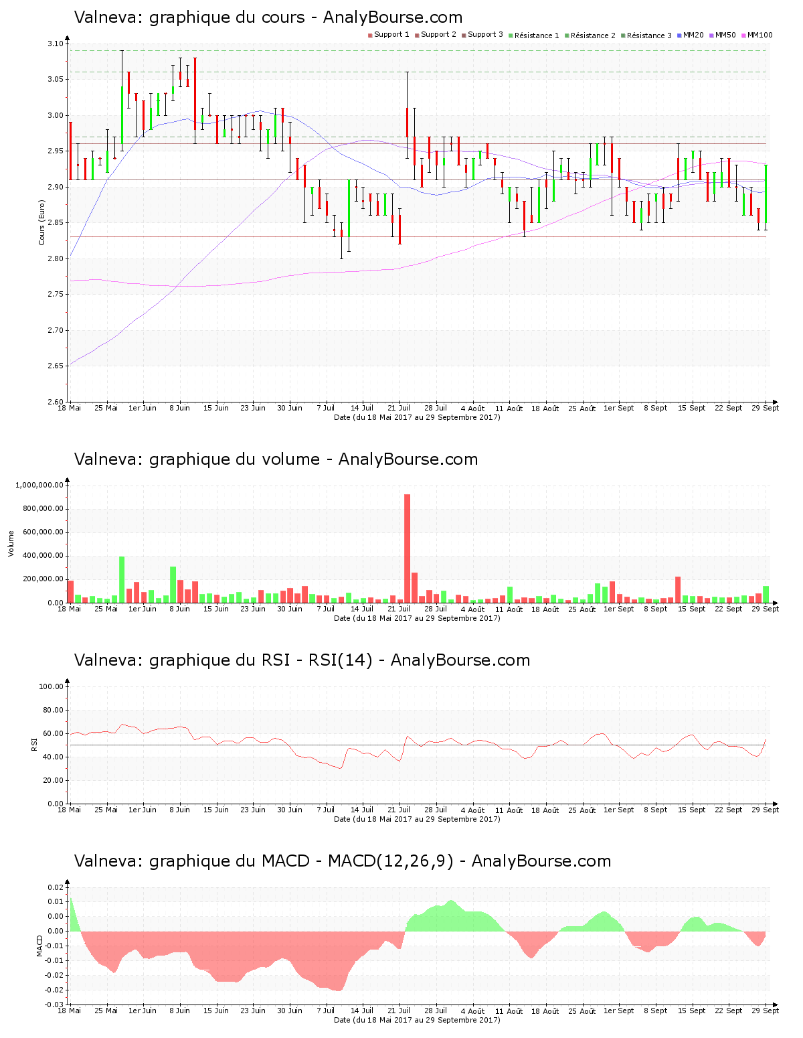The width and height of the screenshot is (803, 1038).
Task: Click the MACD(12,26,9) chart title
Action: 342,861
